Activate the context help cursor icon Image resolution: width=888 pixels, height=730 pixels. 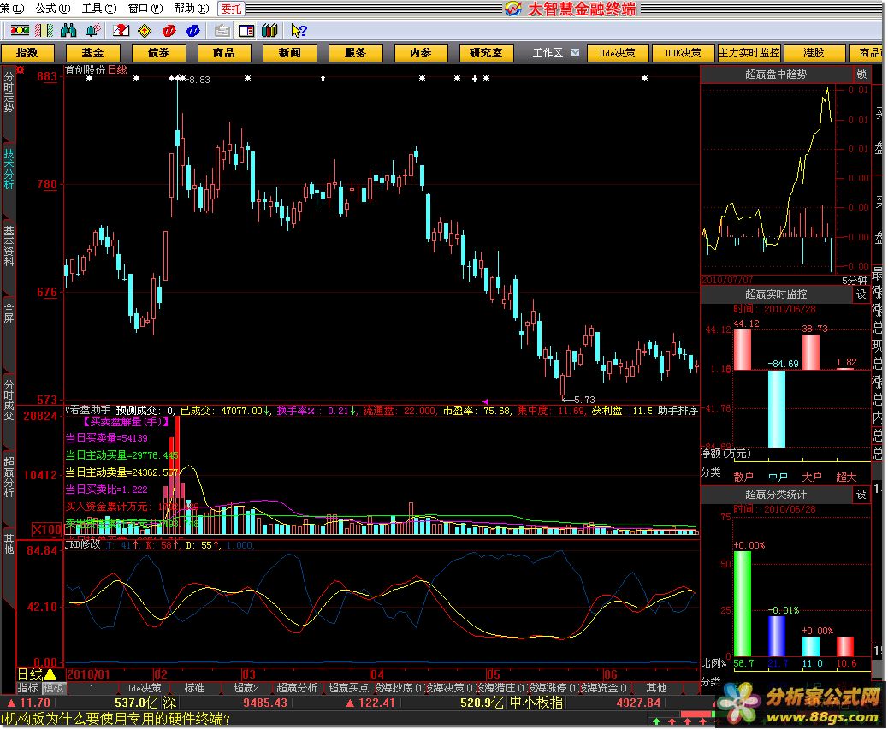[x=299, y=30]
